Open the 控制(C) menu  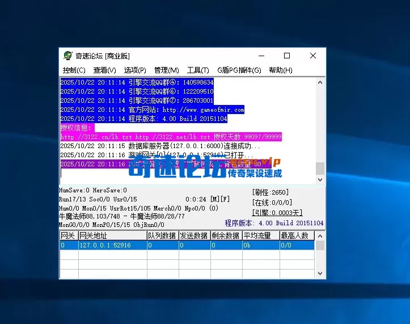(74, 70)
